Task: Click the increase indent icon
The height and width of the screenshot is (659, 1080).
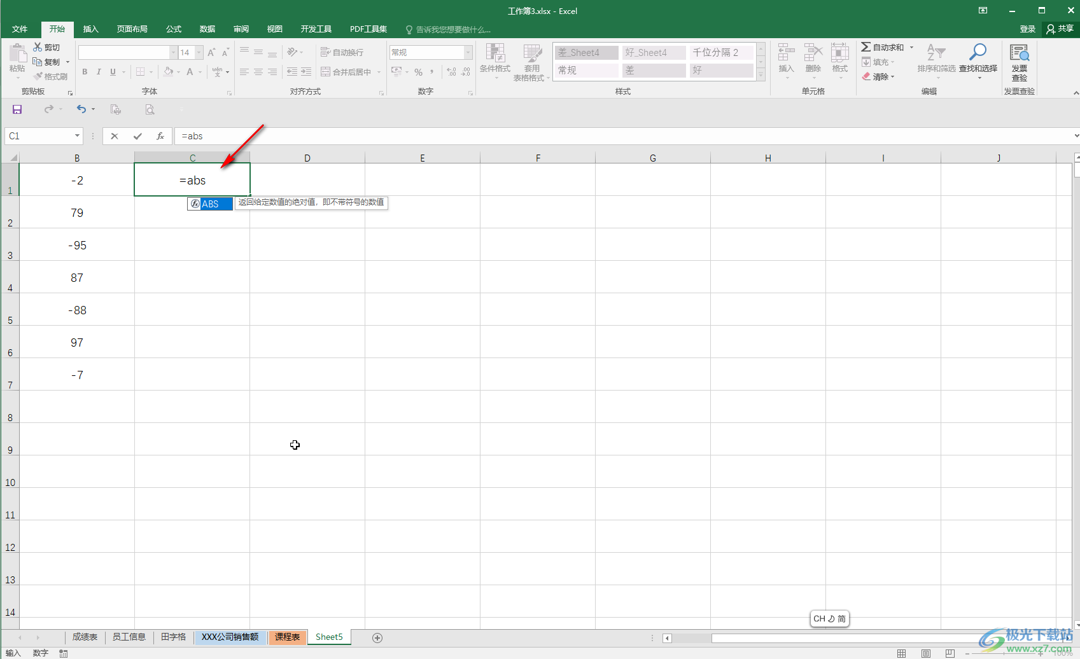Action: pos(306,72)
